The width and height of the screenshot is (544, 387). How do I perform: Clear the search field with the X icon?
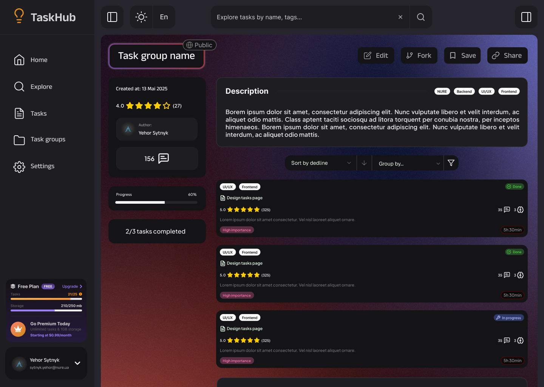click(400, 17)
